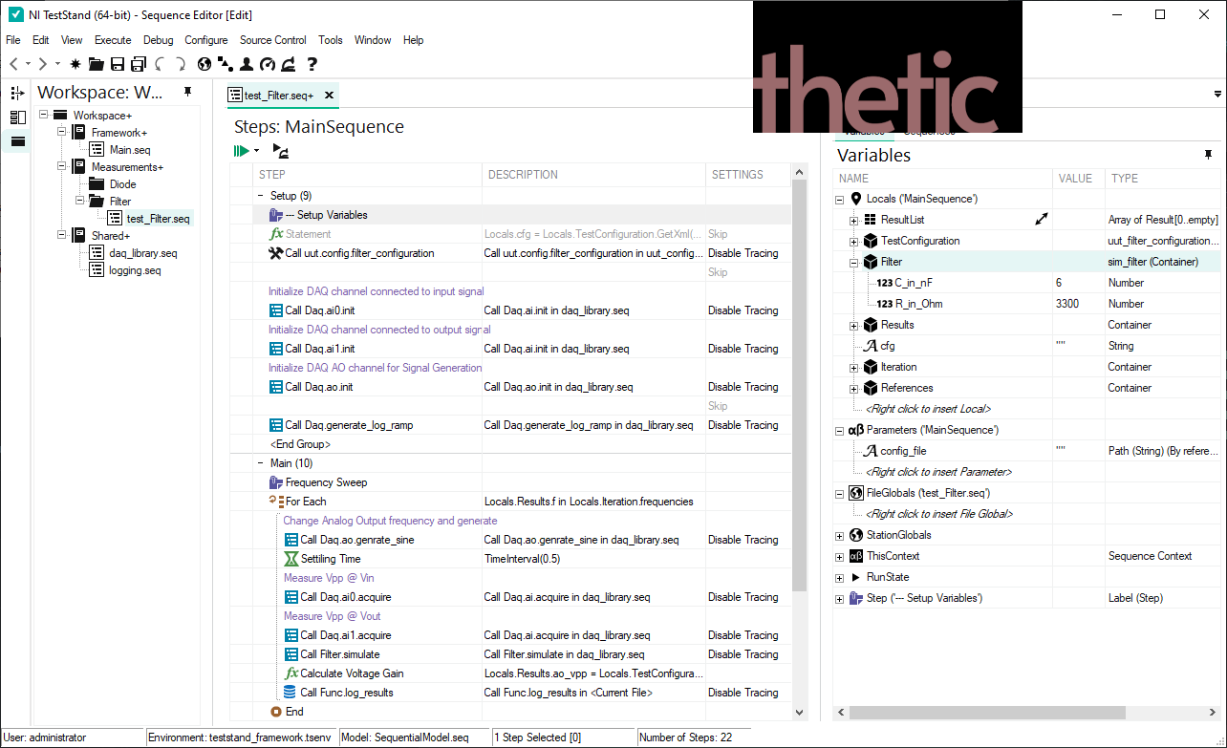Viewport: 1227px width, 748px height.
Task: Click the Open File folder icon
Action: tap(97, 64)
